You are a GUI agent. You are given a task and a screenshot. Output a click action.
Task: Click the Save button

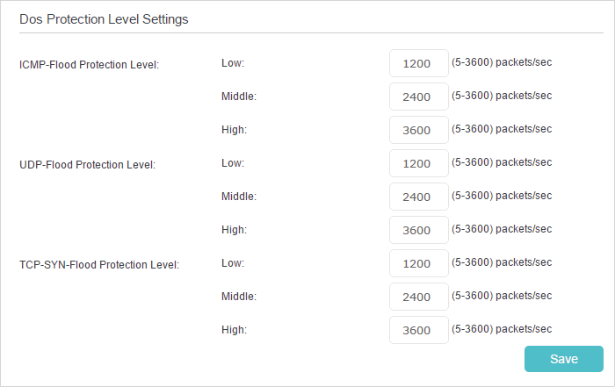564,359
